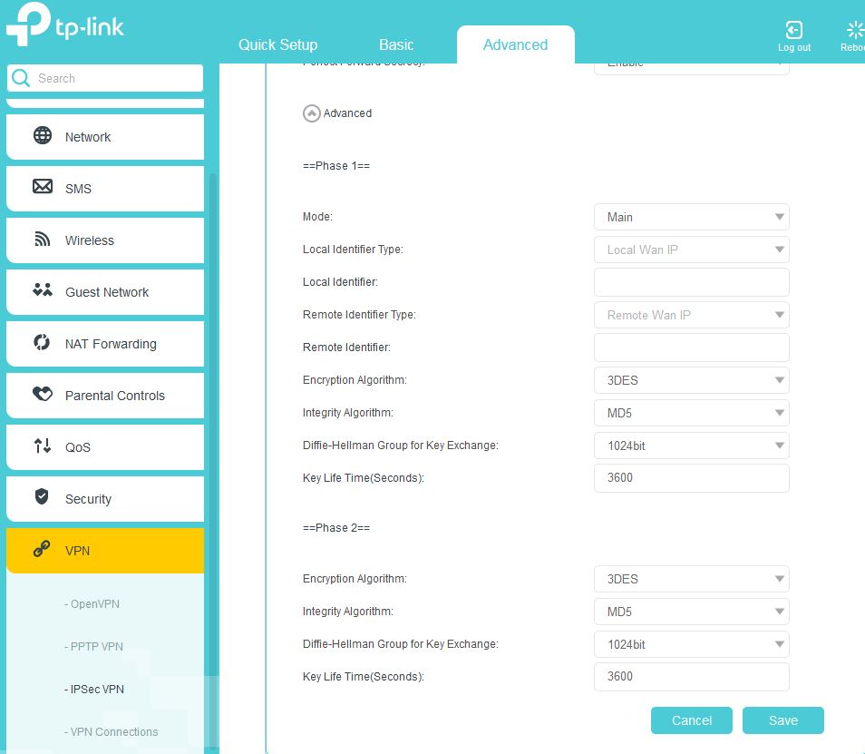Open the Mode dropdown
Screen dimensions: 865x754
pos(691,217)
